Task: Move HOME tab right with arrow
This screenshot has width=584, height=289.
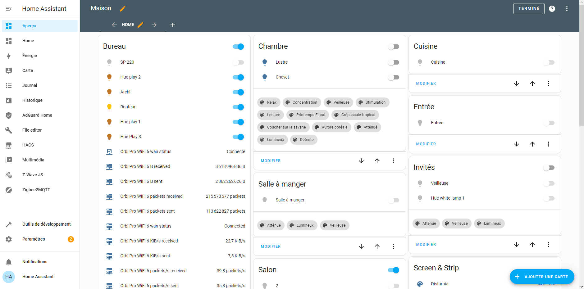Action: [154, 25]
